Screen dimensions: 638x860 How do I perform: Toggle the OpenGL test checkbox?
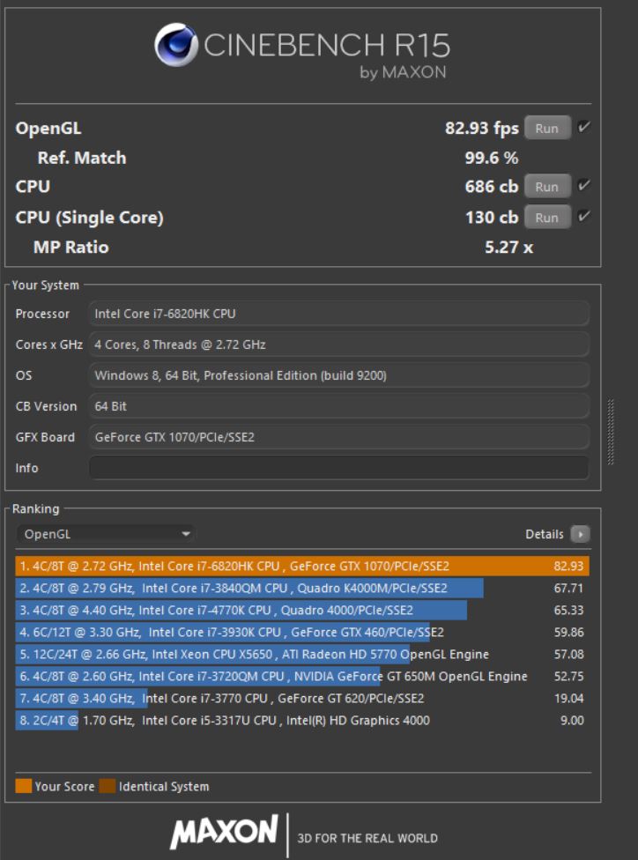(x=583, y=128)
